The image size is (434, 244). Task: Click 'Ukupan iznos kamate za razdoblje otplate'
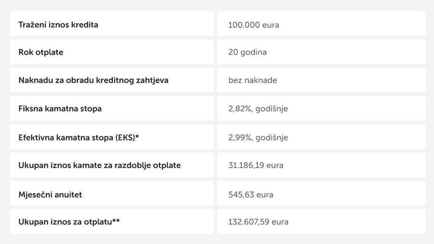tap(99, 165)
